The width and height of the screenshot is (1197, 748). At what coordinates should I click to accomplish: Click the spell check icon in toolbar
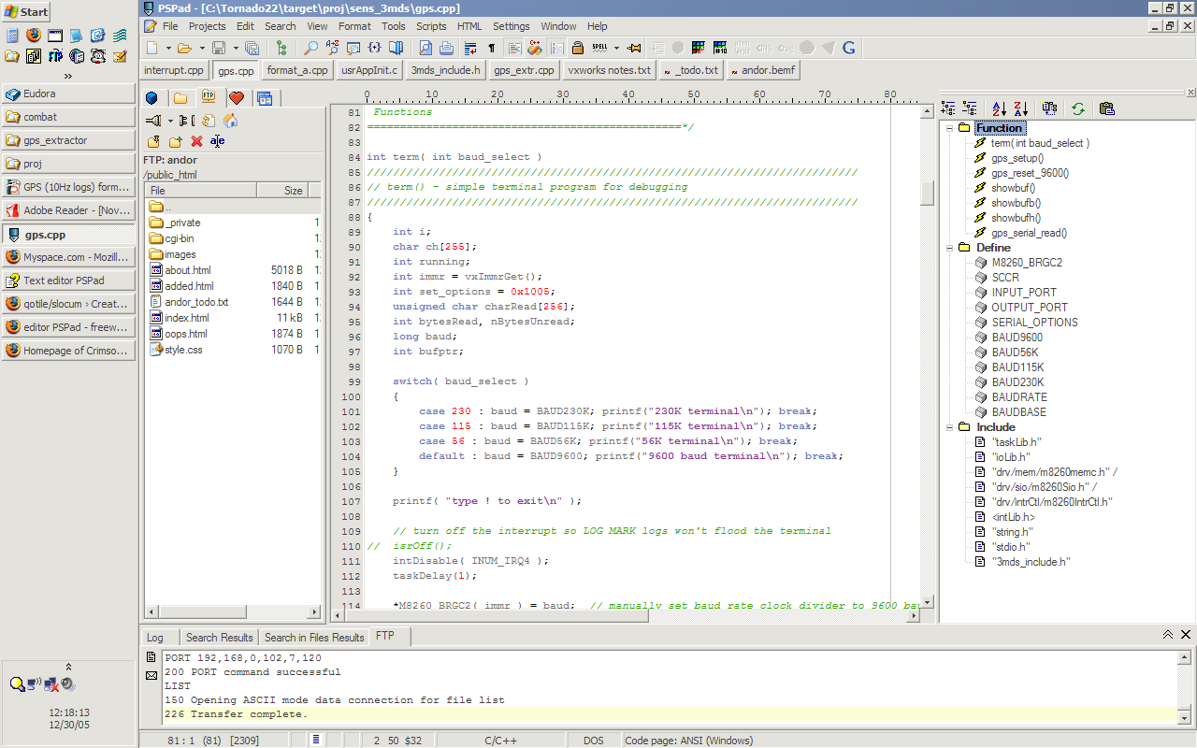[x=600, y=48]
